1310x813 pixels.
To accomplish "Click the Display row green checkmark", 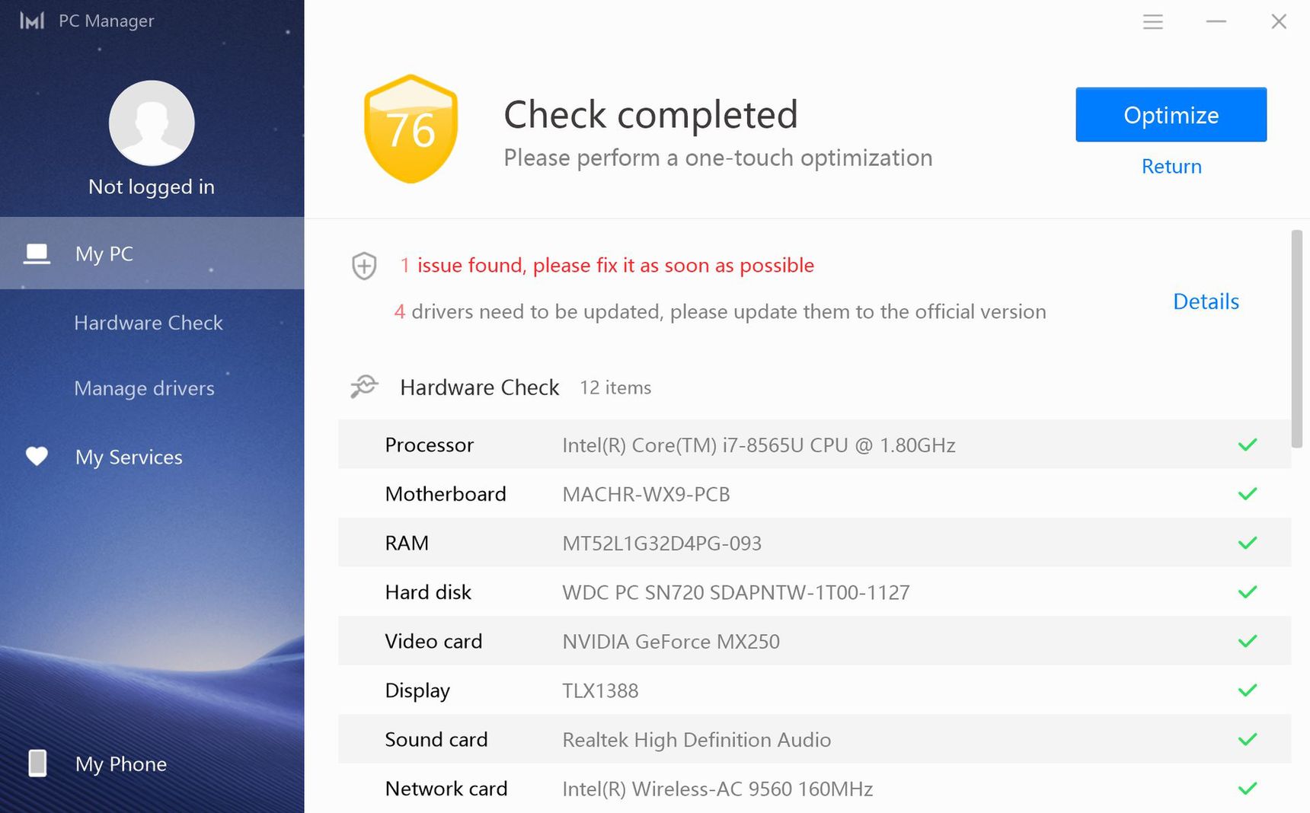I will pyautogui.click(x=1248, y=690).
